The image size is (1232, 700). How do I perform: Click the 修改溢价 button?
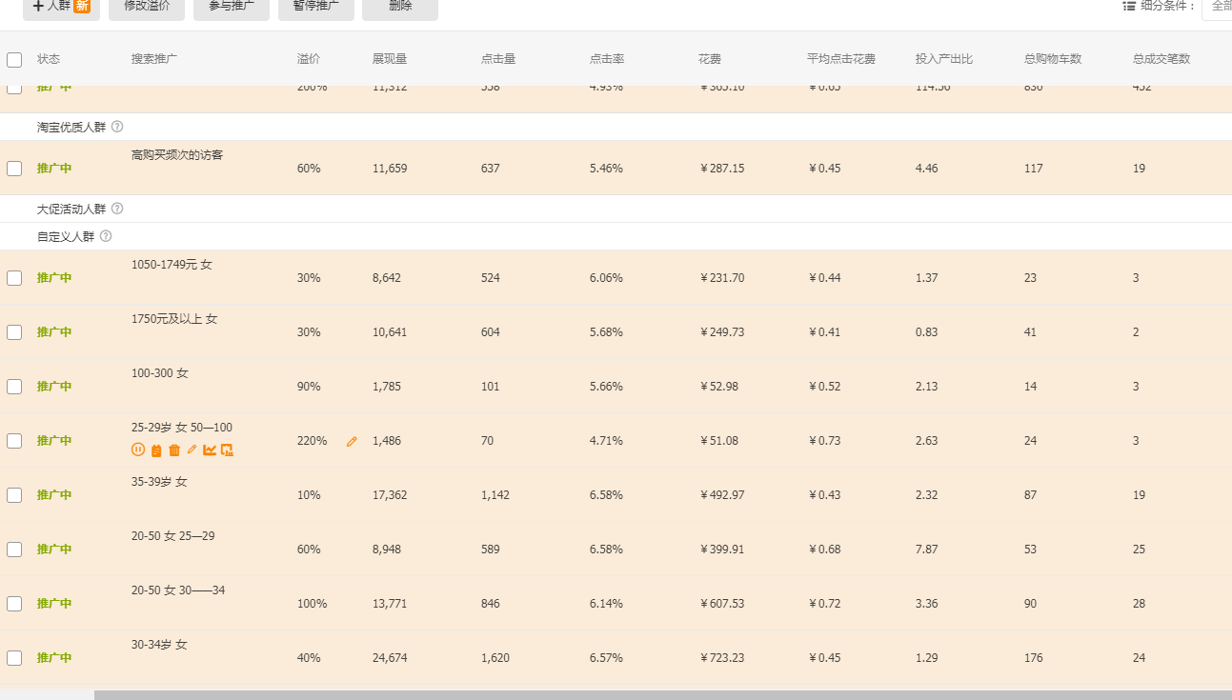click(x=147, y=8)
